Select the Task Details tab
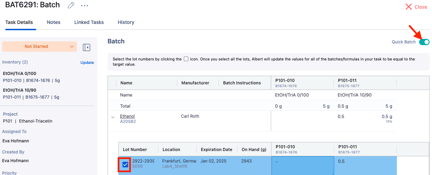The height and width of the screenshot is (175, 432). pos(19,22)
